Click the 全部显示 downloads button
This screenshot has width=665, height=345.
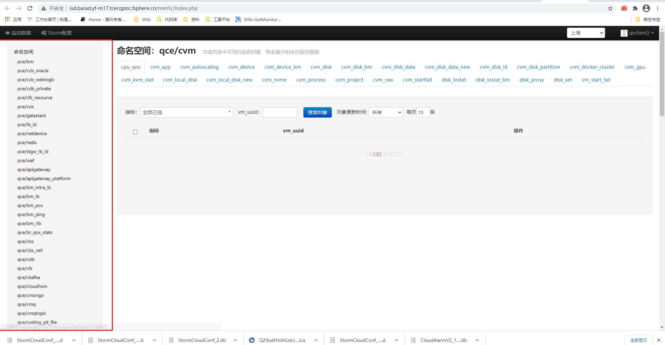(x=639, y=340)
